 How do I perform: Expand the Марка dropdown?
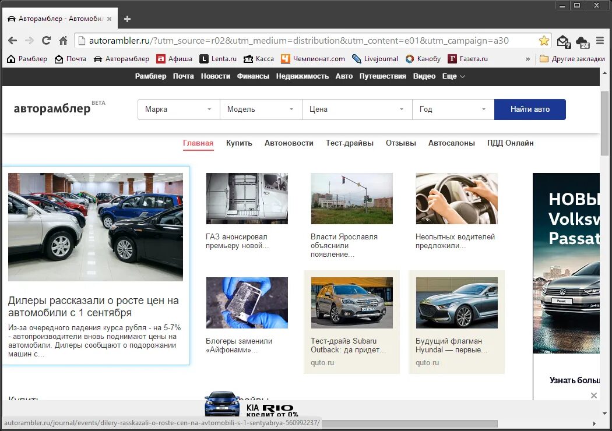(x=179, y=109)
